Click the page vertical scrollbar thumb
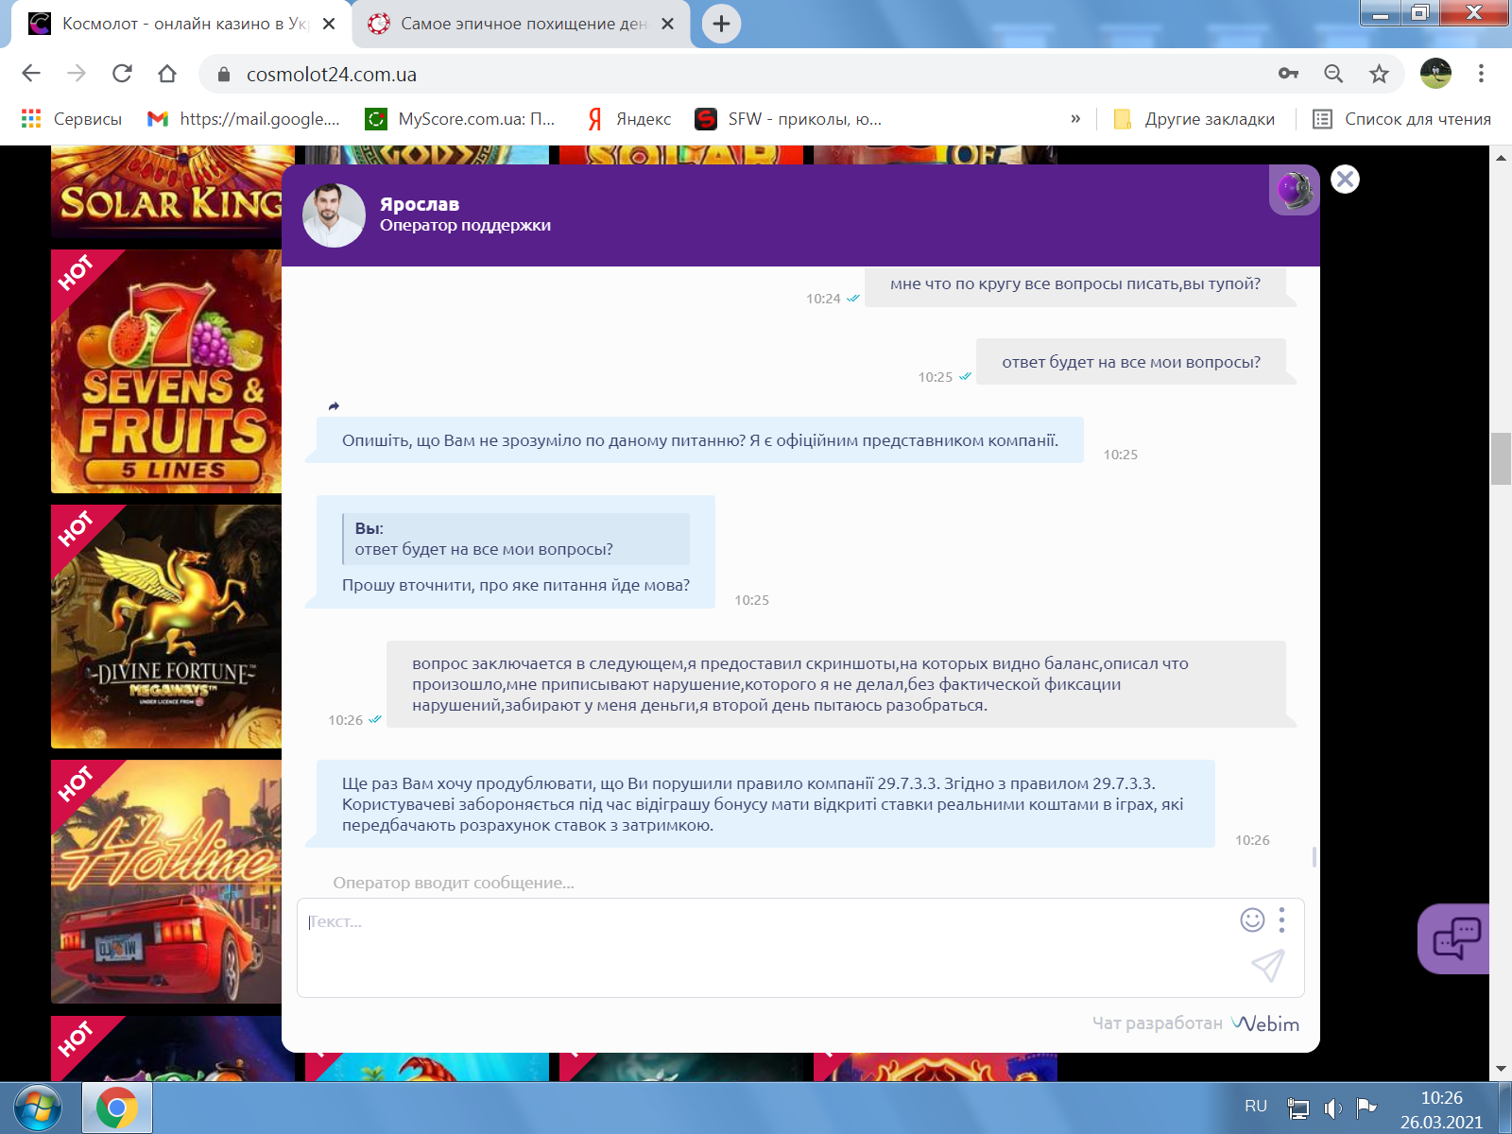Image resolution: width=1512 pixels, height=1134 pixels. 1501,458
